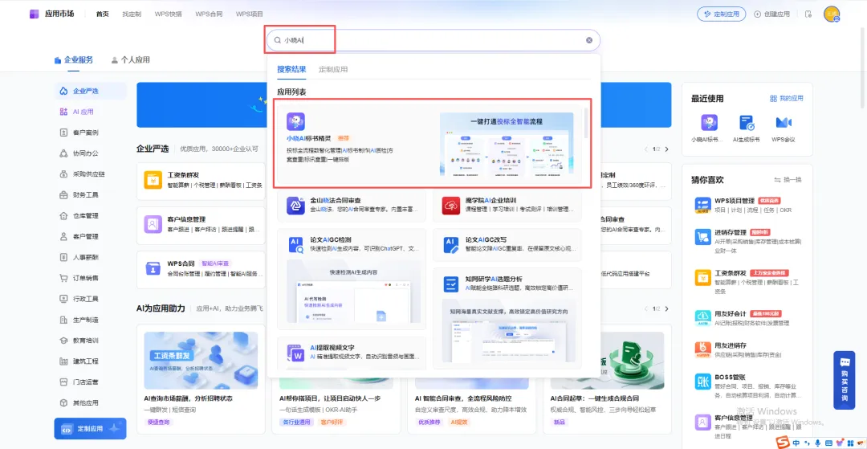This screenshot has height=449, width=867.
Task: Select 企业严选 in left sidebar
Action: pos(90,91)
